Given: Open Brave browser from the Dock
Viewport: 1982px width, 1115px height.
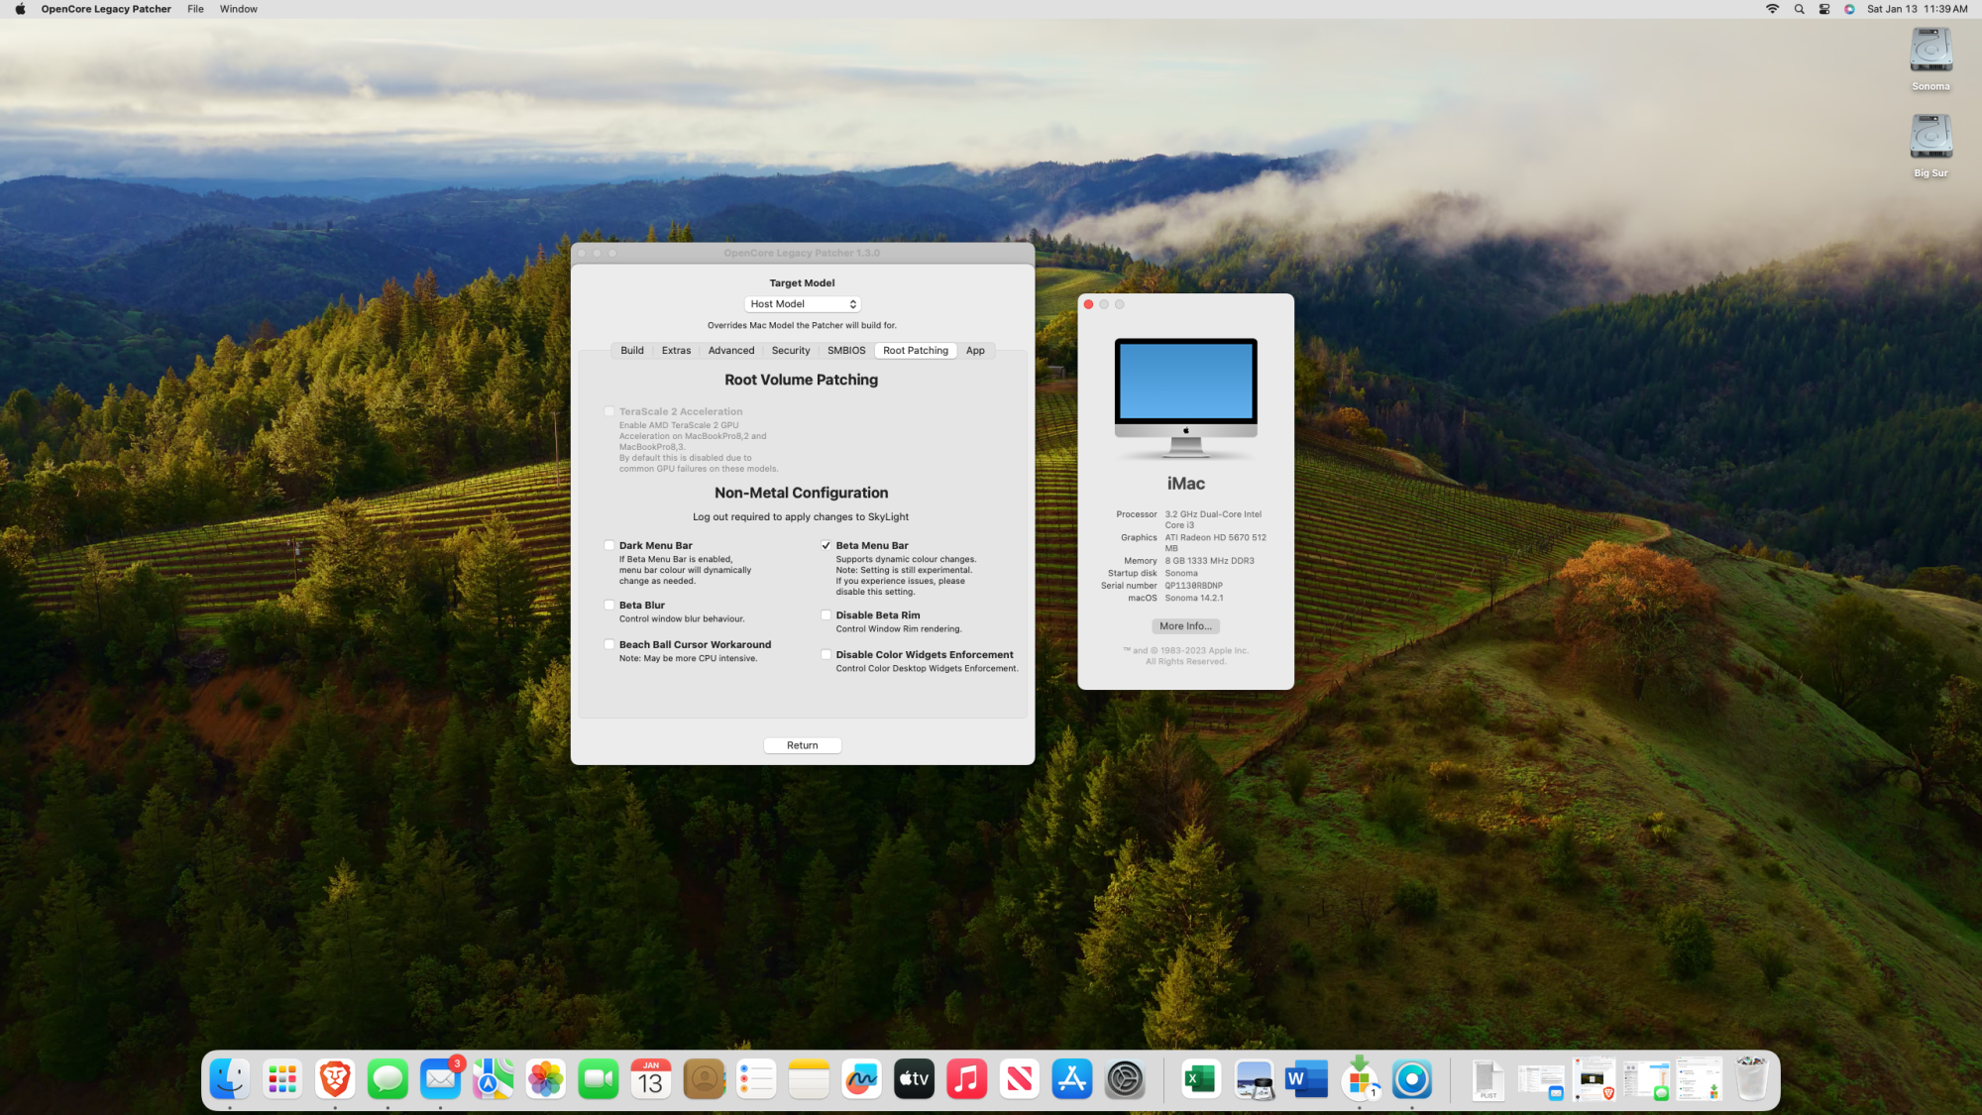Looking at the screenshot, I should (x=335, y=1079).
